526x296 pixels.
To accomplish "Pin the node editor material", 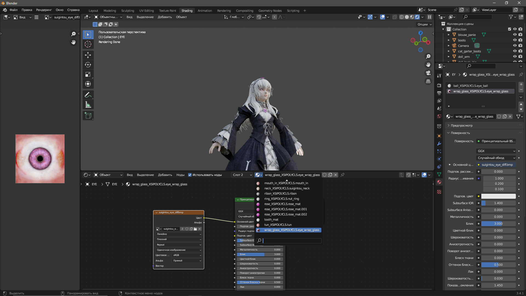I will (342, 175).
